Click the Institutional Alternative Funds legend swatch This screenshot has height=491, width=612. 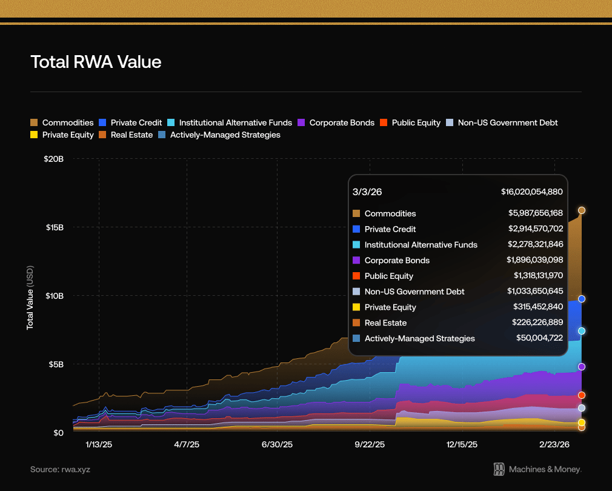coord(171,122)
